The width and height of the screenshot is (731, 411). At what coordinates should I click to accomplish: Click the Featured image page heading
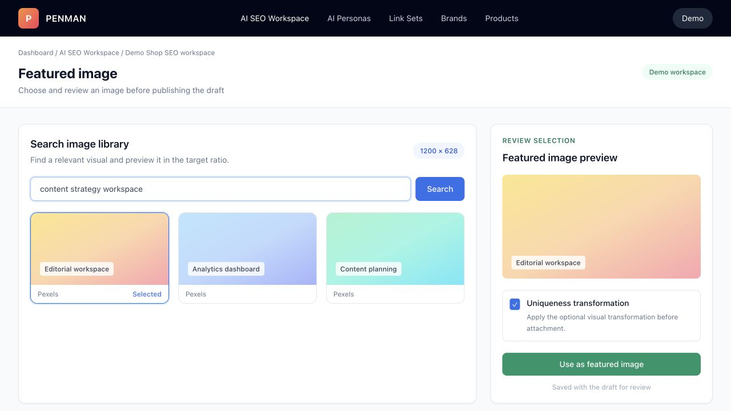pos(68,74)
